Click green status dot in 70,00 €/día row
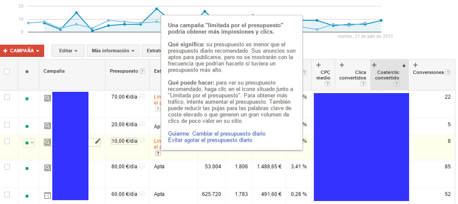 (27, 99)
